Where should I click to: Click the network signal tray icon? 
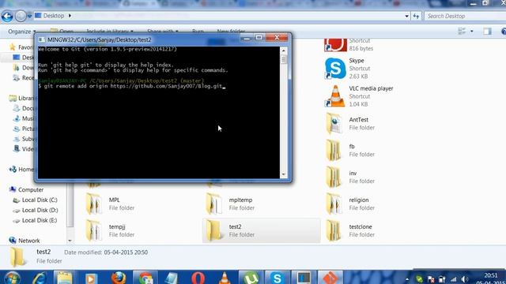pos(453,279)
